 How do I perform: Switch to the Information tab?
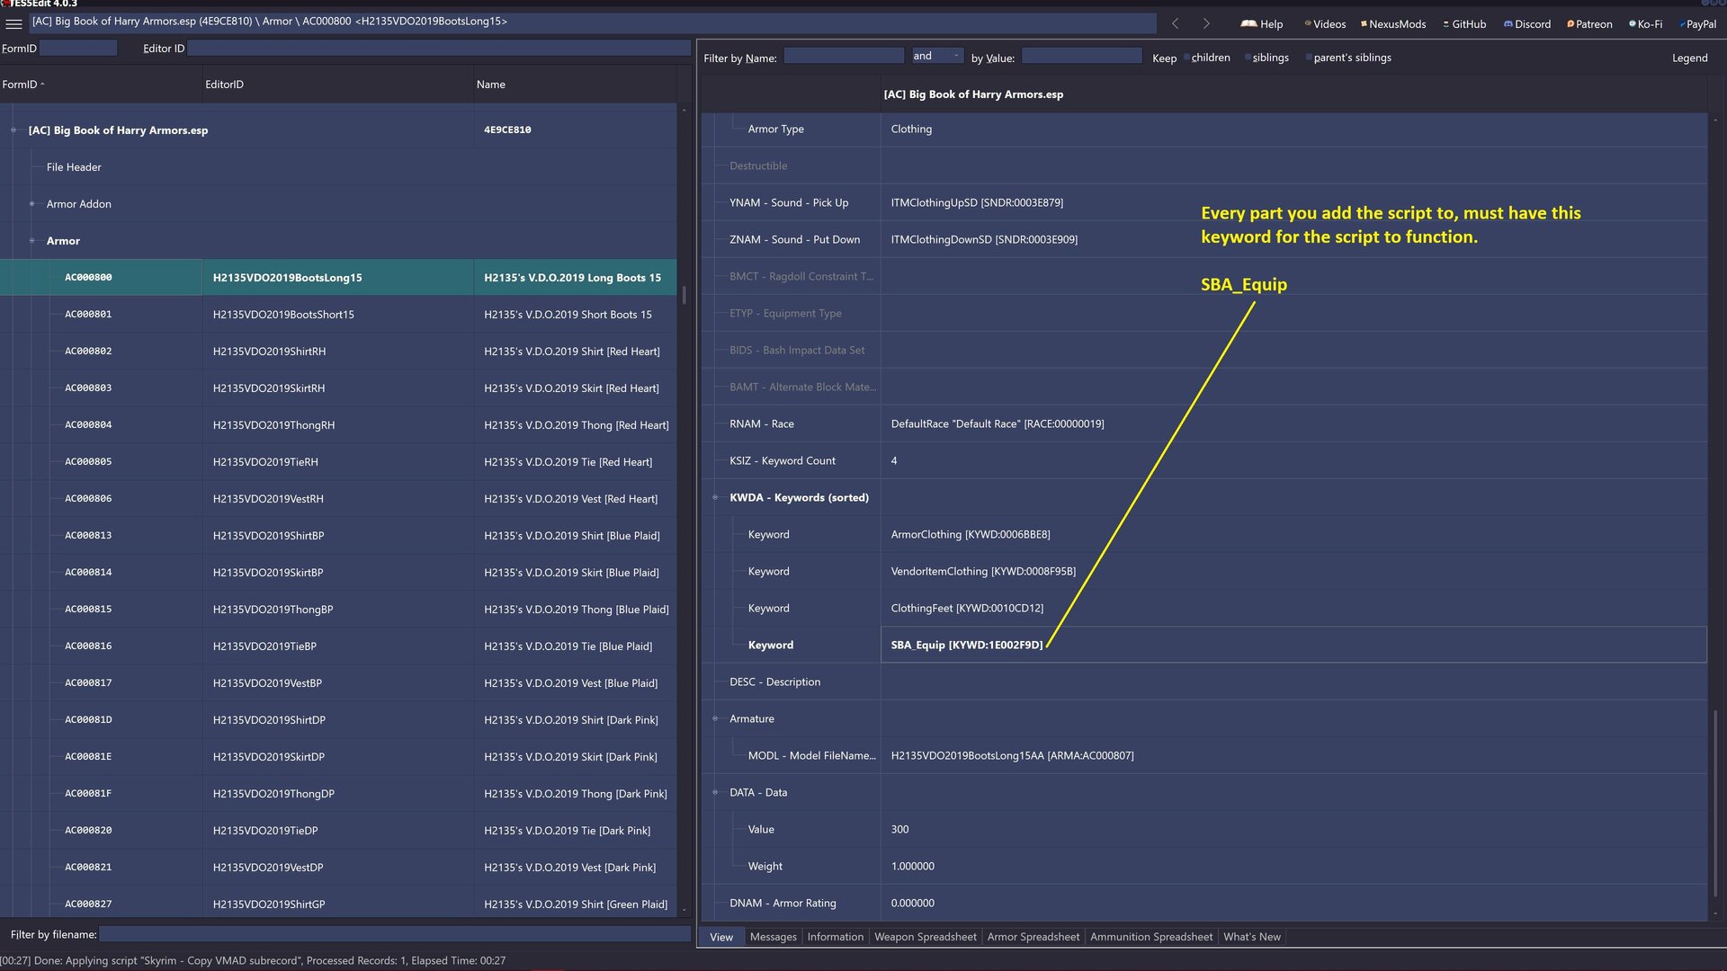(835, 937)
